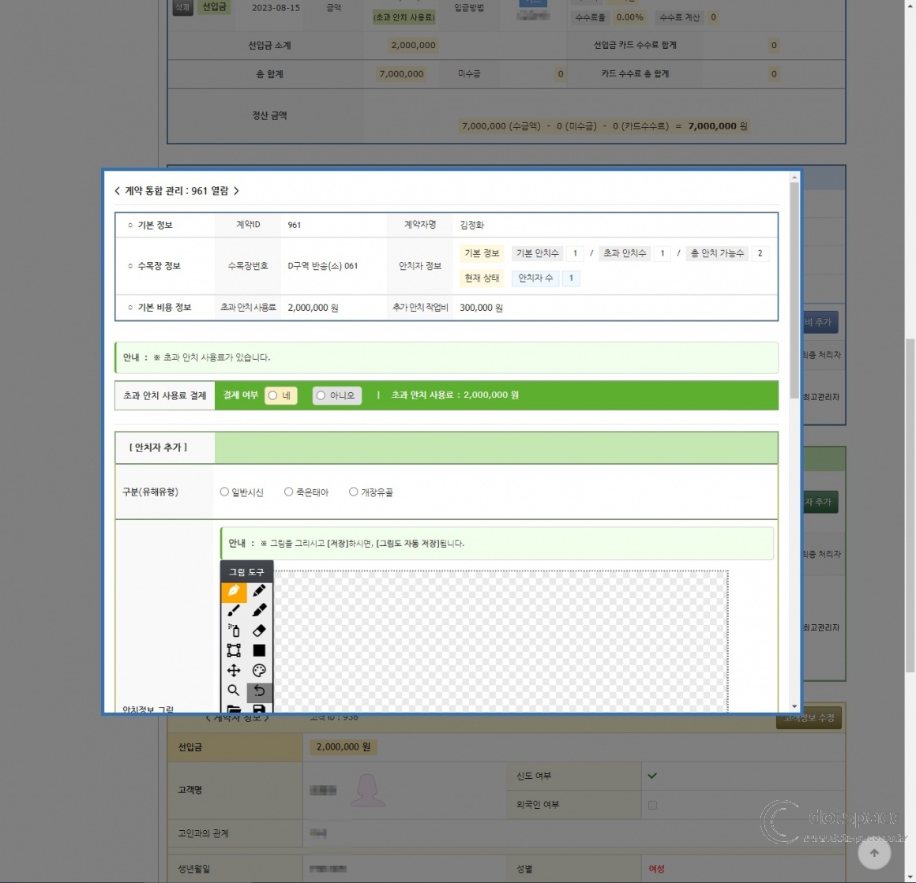Image resolution: width=916 pixels, height=883 pixels.
Task: Open the color palette icon
Action: (259, 671)
